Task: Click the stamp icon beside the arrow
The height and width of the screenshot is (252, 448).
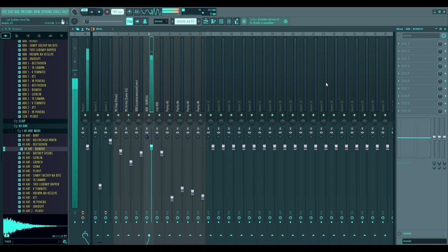Action: point(145,21)
